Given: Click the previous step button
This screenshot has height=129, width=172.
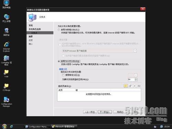Looking at the screenshot, I should [90, 112].
